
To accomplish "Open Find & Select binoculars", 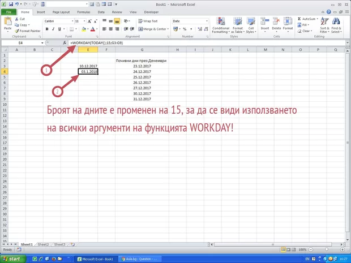I will pos(336,25).
